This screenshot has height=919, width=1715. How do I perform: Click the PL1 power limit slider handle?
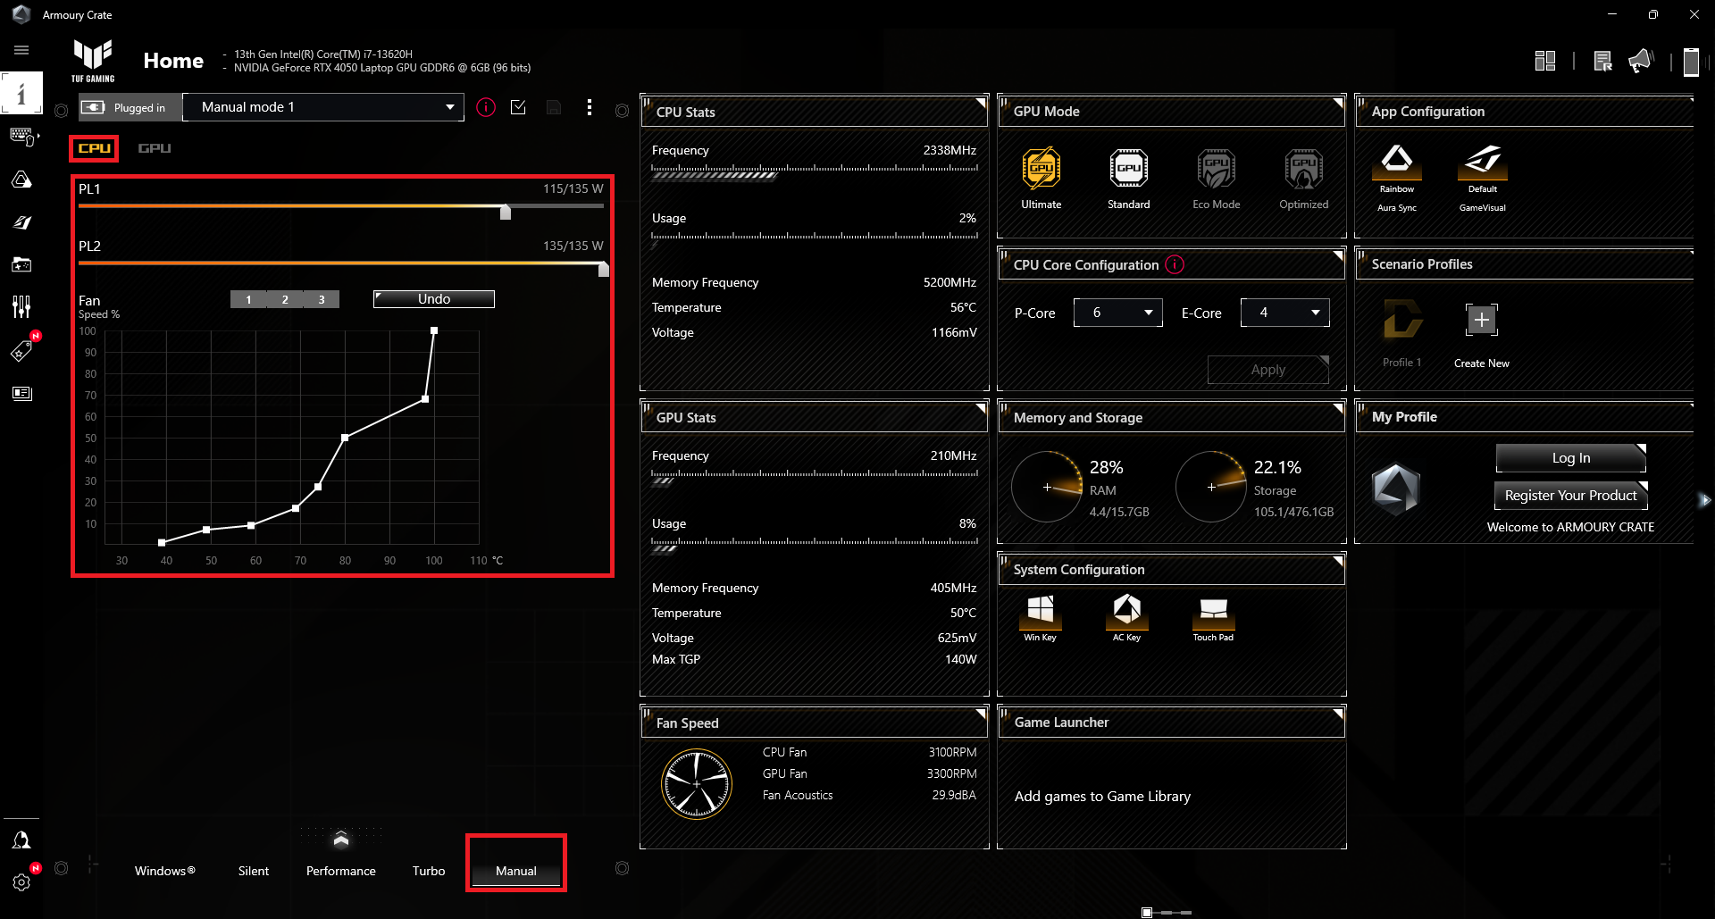pos(506,212)
